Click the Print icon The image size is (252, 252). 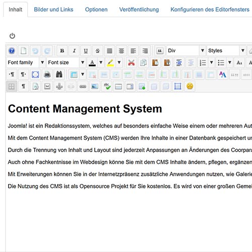tap(47, 74)
